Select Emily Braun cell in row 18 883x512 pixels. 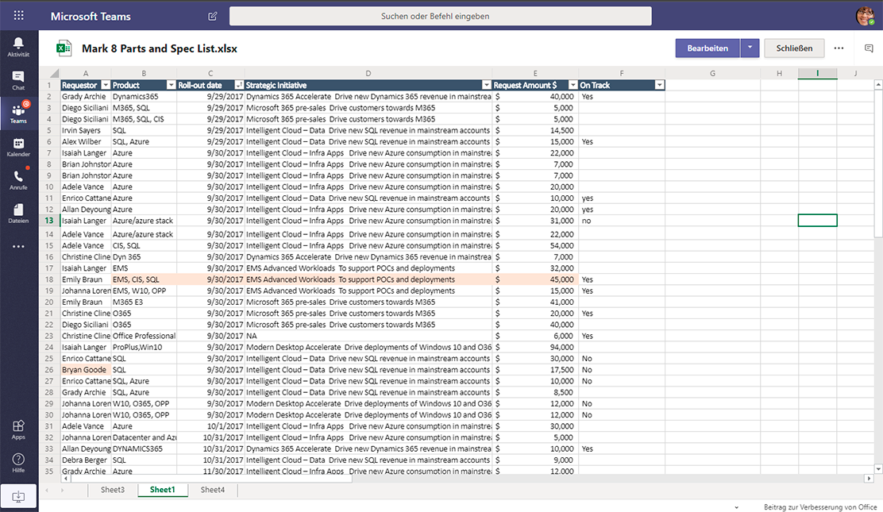86,279
